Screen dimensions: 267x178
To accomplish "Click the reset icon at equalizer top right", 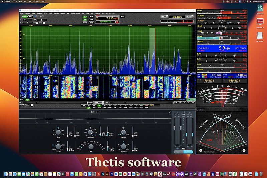I will pos(170,112).
